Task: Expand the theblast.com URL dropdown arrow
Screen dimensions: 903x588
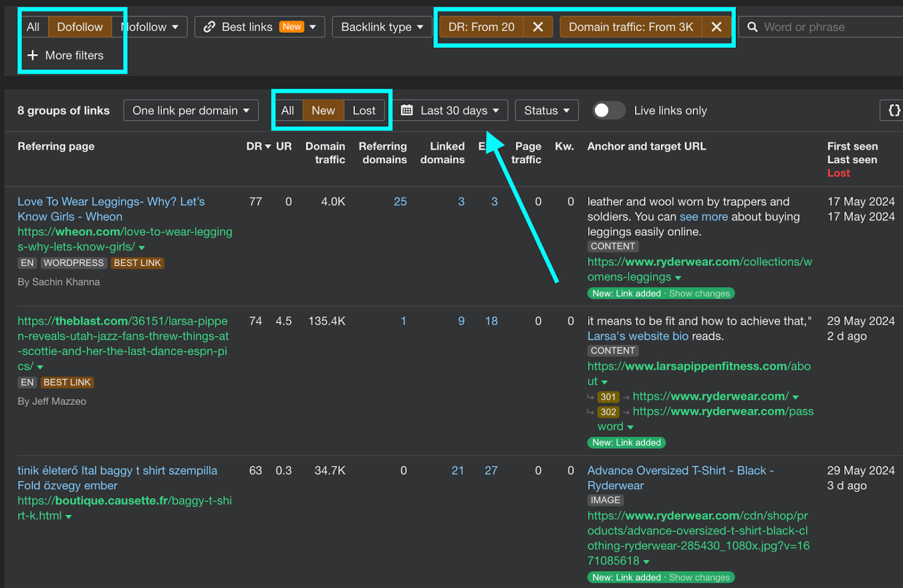Action: [40, 367]
